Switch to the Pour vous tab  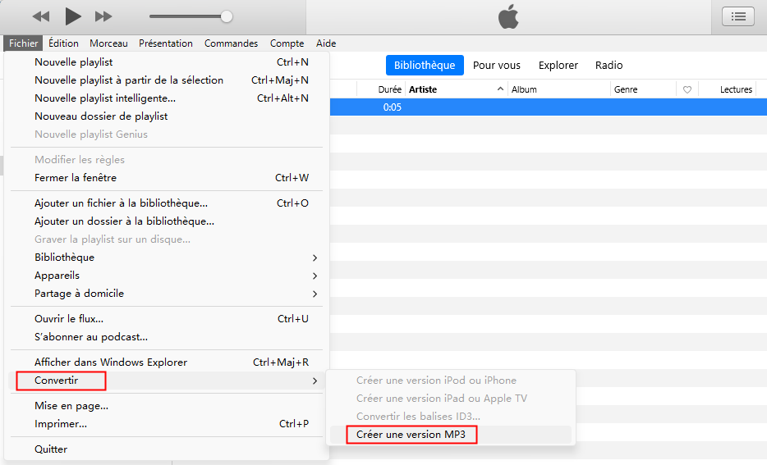point(497,65)
